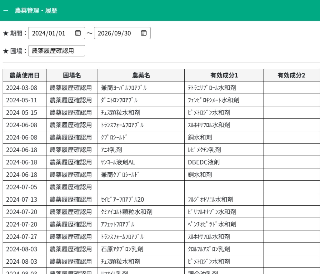Click the 農薬使用日 column header
The height and width of the screenshot is (274, 320).
[x=24, y=75]
